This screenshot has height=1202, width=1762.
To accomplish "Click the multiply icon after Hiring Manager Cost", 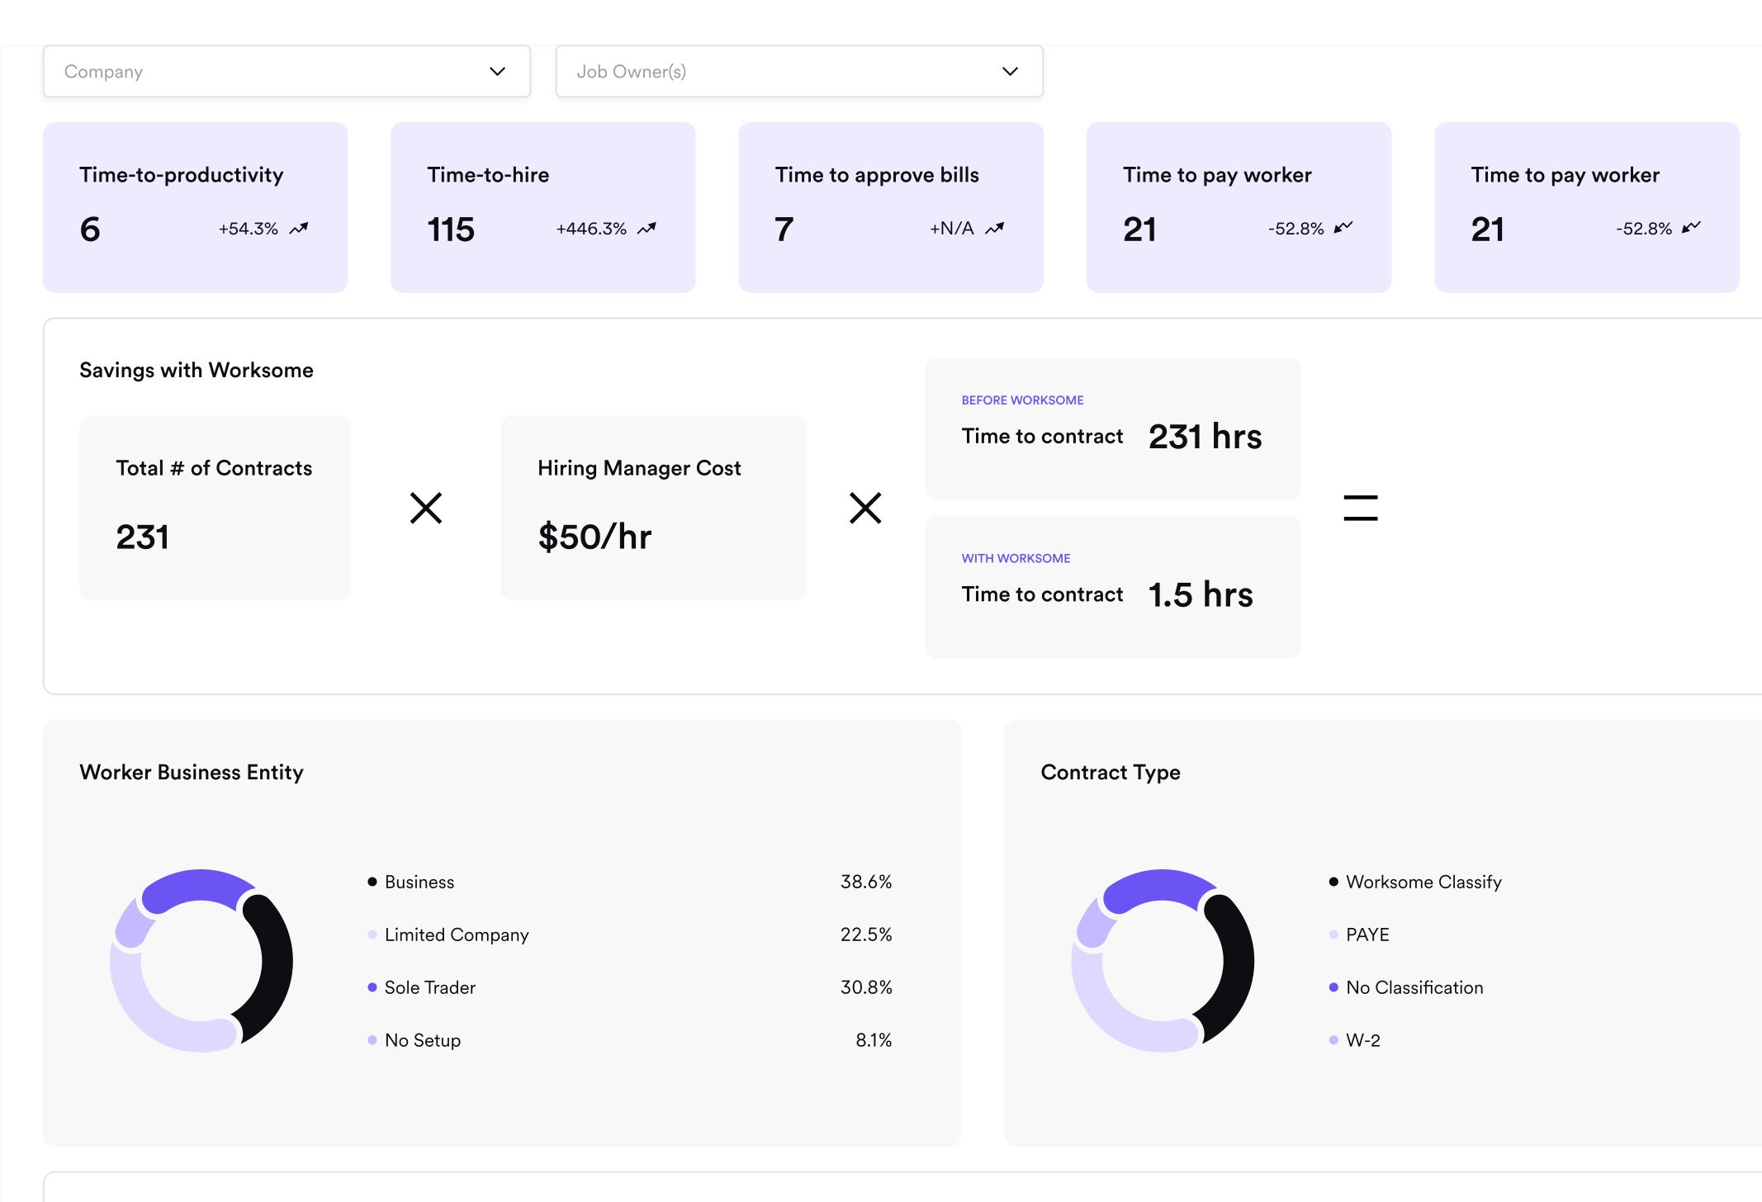I will coord(865,508).
